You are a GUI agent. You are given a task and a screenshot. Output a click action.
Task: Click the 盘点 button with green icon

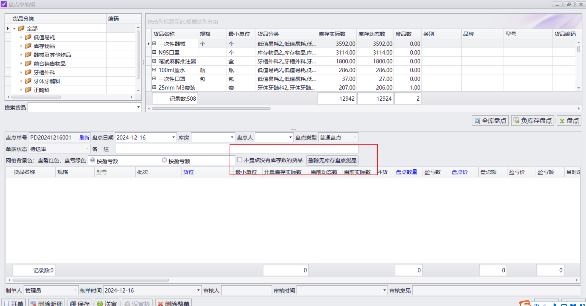coord(569,121)
